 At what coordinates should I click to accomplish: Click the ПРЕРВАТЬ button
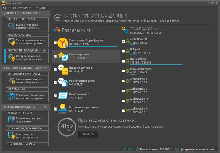tap(88, 134)
